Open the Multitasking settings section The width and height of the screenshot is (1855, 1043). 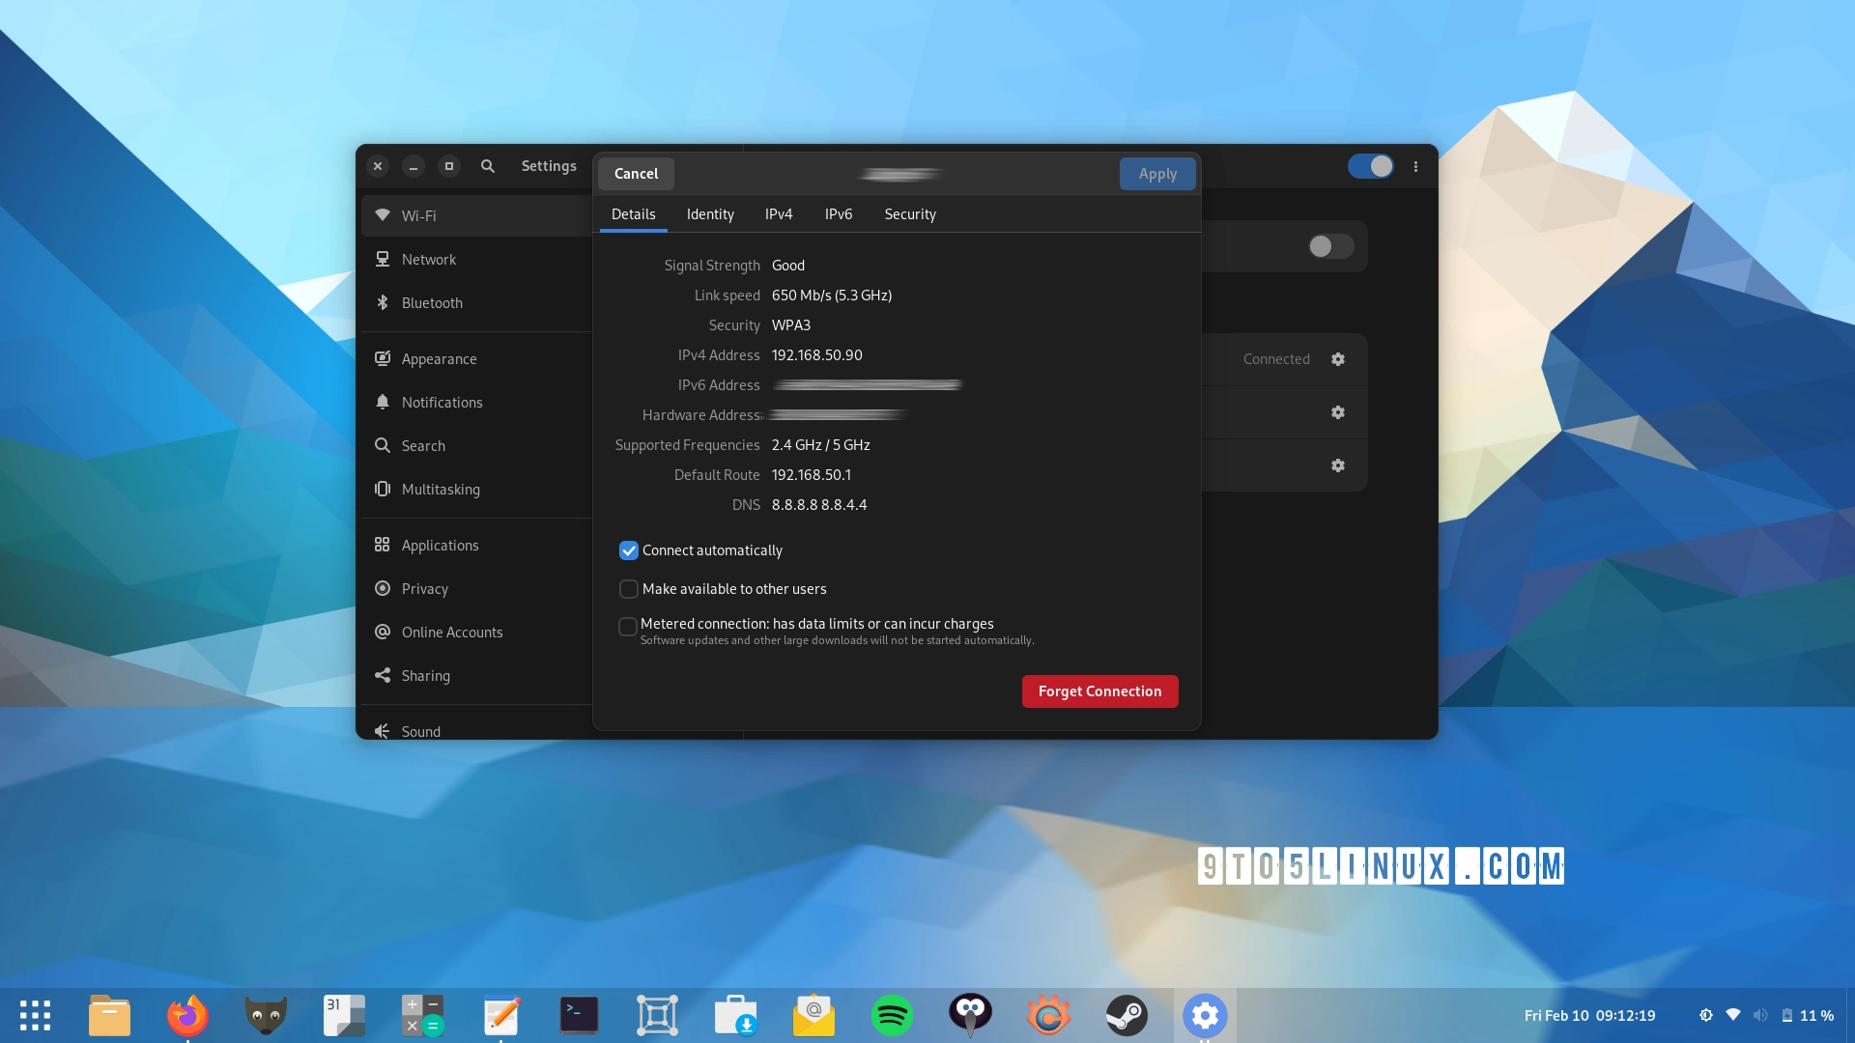[441, 489]
